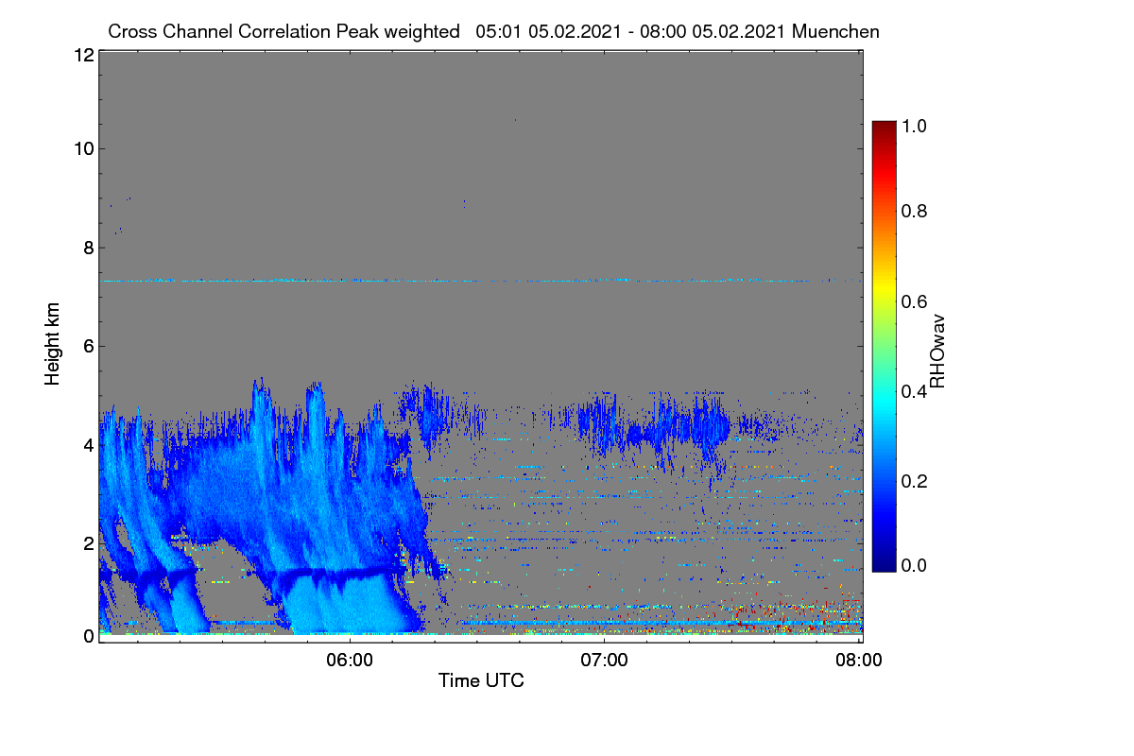The height and width of the screenshot is (756, 1134).
Task: Click the 12 km height axis label
Action: click(x=82, y=55)
